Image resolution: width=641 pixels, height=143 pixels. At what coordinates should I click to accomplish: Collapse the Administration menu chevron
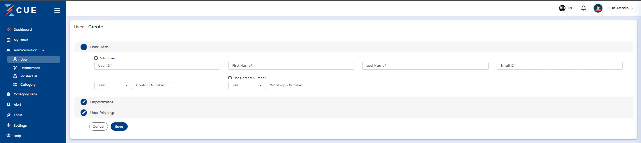43,50
